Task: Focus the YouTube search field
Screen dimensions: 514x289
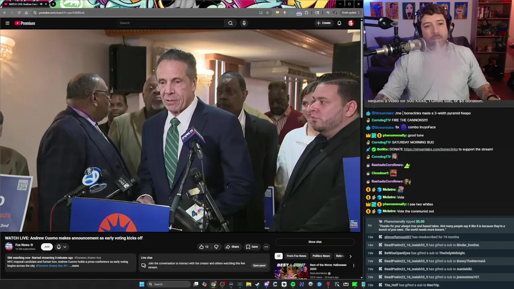Action: point(171,23)
